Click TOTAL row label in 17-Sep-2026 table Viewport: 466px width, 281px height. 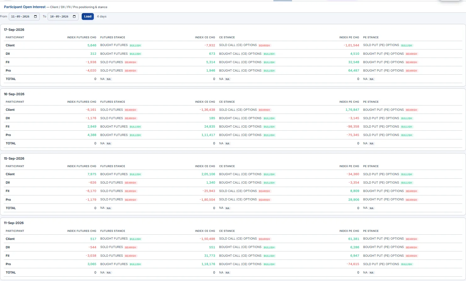[11, 79]
